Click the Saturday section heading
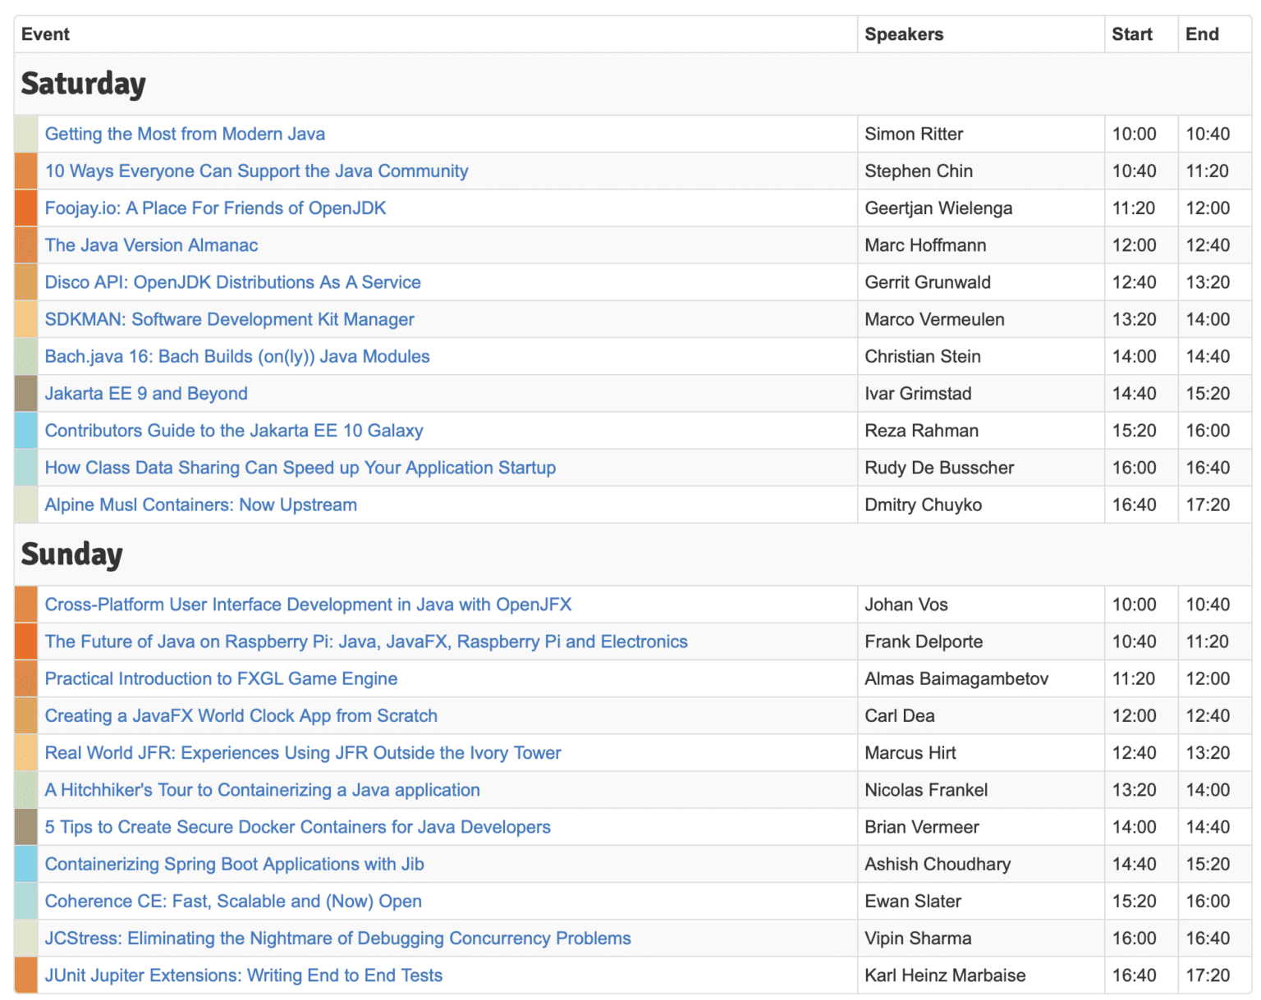1261x1000 pixels. click(x=83, y=84)
